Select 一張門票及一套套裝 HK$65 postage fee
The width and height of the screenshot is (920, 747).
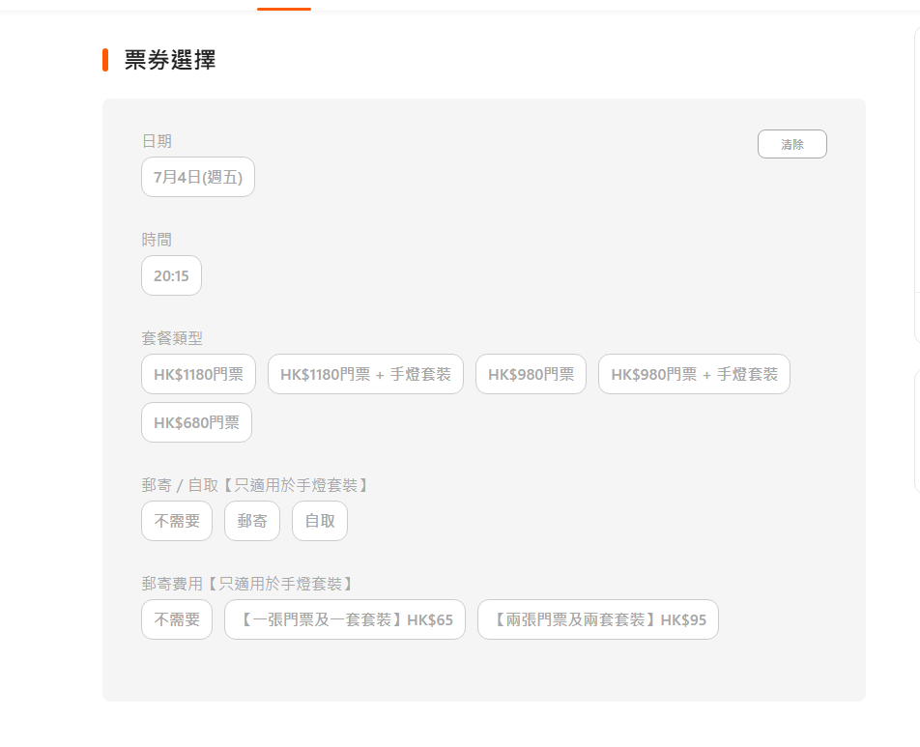coord(345,619)
